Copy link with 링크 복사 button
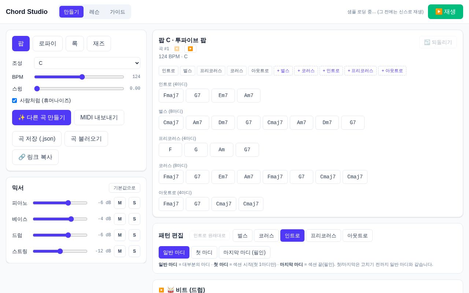Image resolution: width=469 pixels, height=293 pixels. pyautogui.click(x=35, y=157)
